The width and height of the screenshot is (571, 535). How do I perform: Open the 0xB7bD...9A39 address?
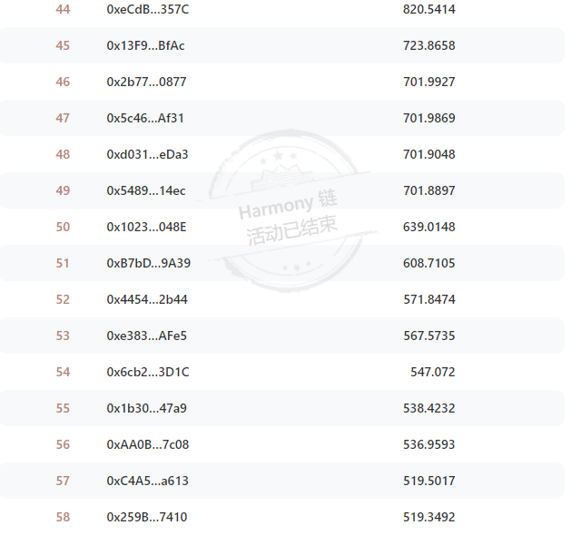[x=149, y=263]
